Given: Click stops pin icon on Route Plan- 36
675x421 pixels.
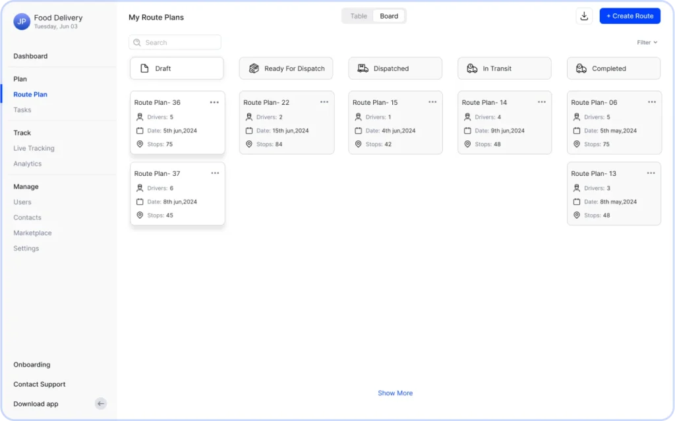Looking at the screenshot, I should tap(140, 144).
